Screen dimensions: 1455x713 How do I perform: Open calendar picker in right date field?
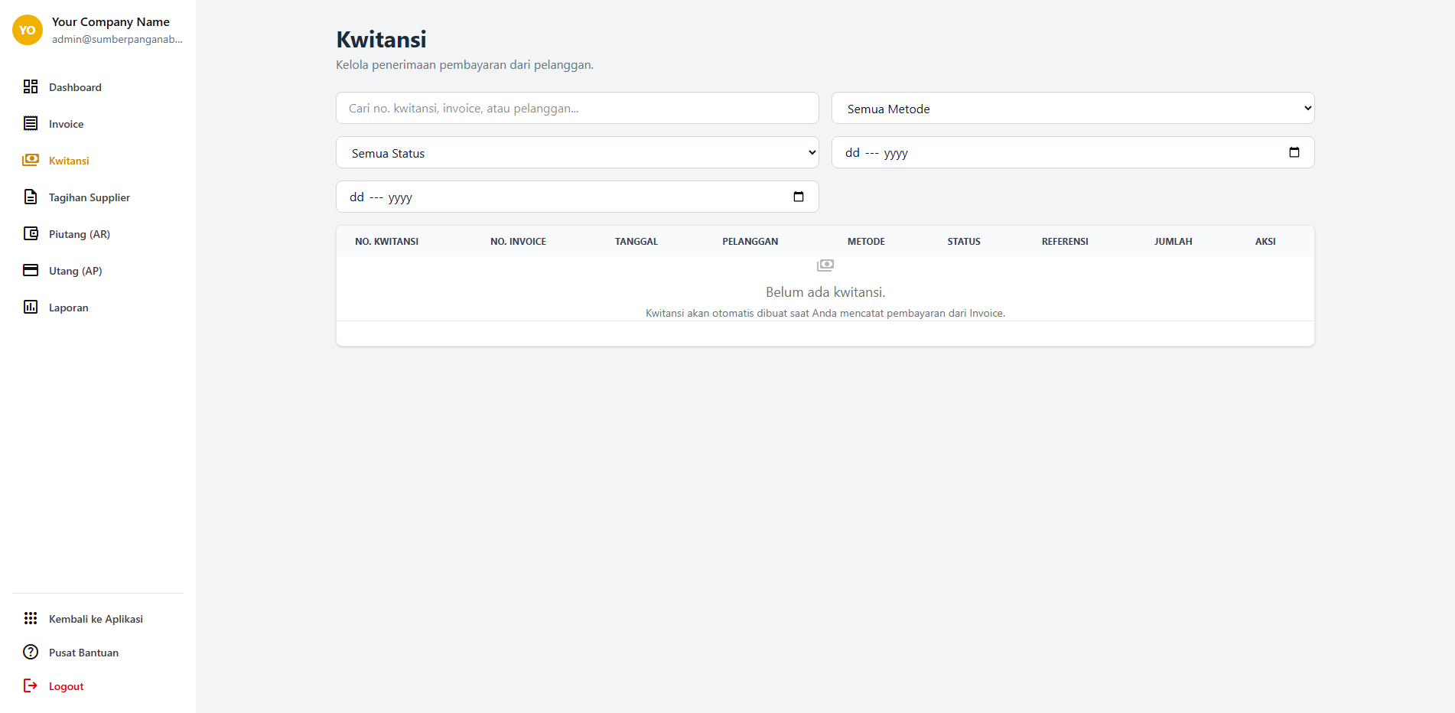coord(1294,152)
